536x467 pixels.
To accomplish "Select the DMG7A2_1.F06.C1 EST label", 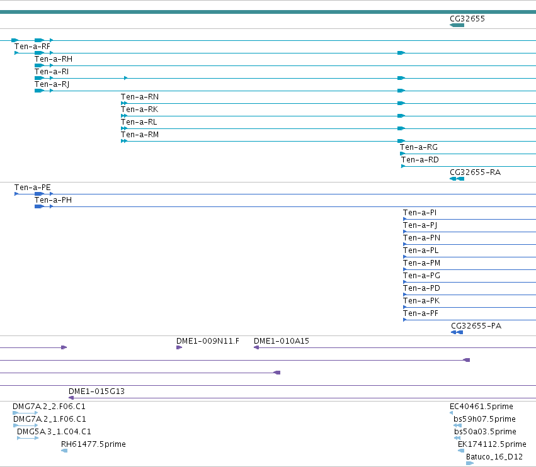I will click(x=50, y=419).
